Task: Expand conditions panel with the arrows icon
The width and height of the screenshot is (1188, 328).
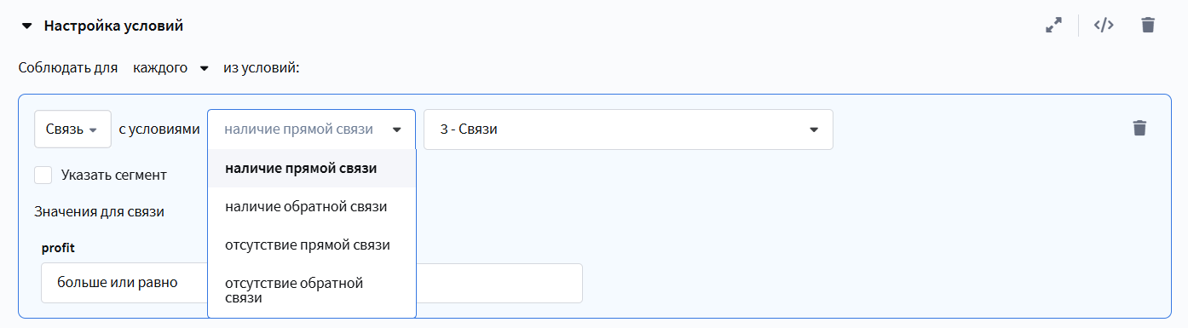Action: (1054, 26)
